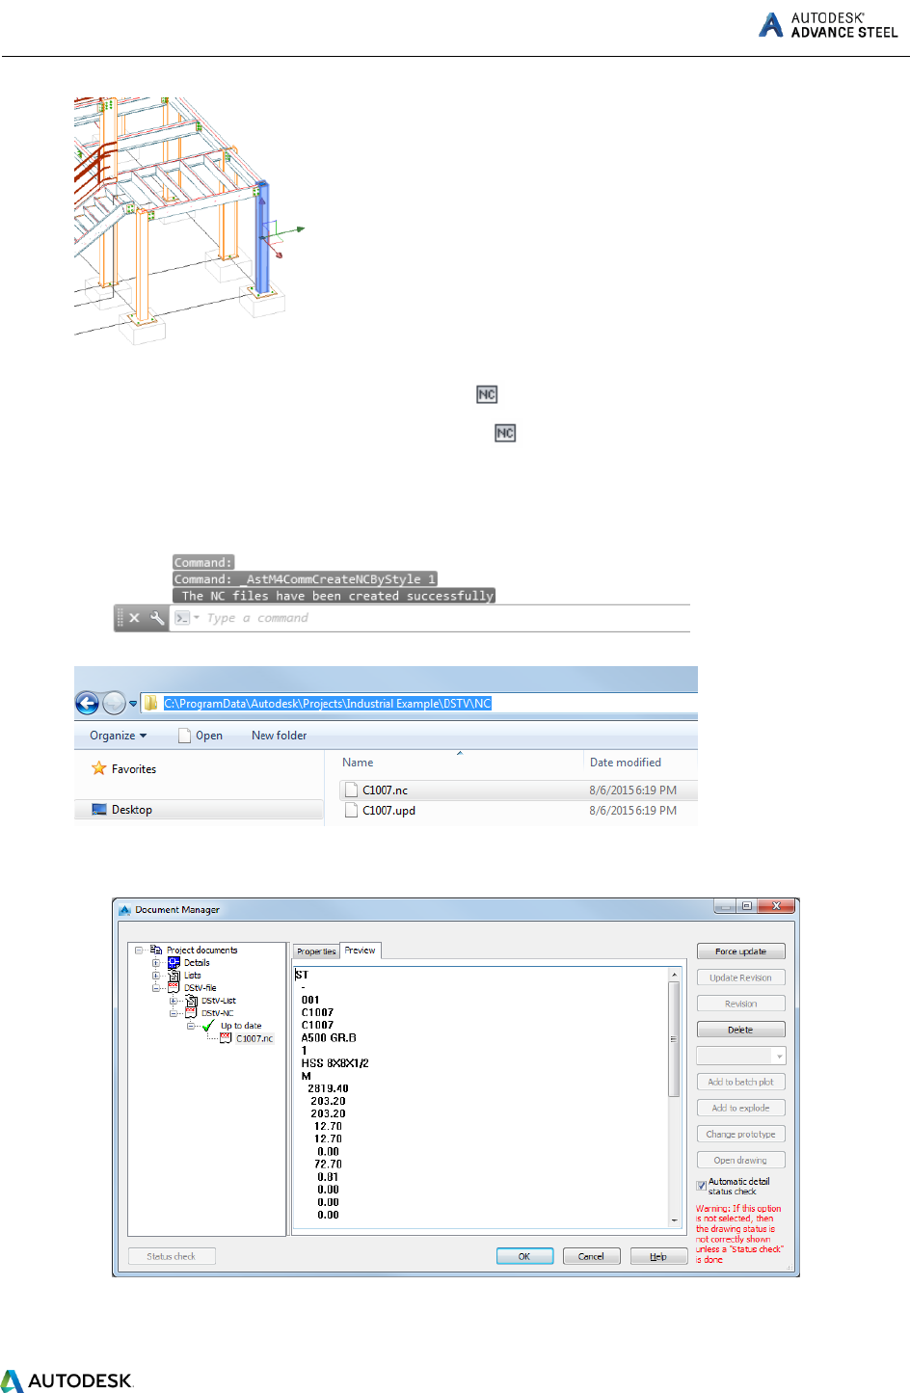Click Open in the Explorer toolbar

(201, 736)
